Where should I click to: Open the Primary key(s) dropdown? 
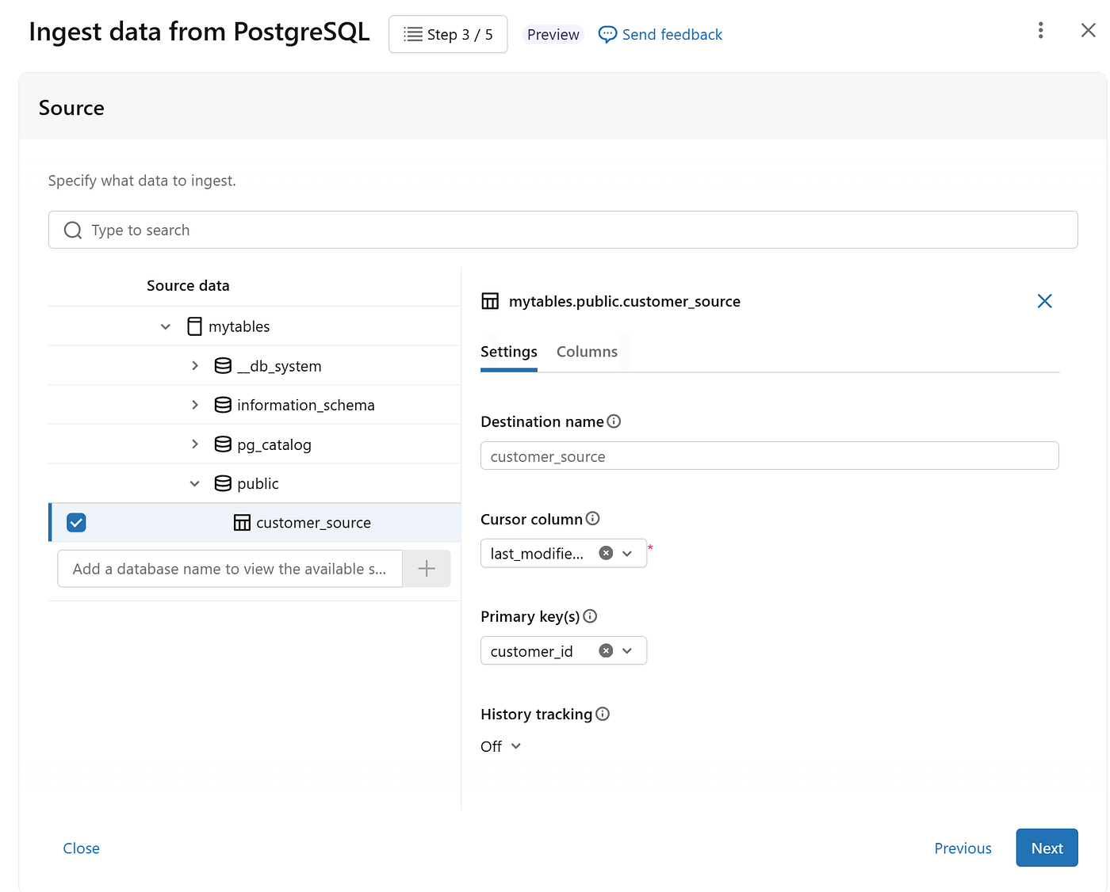point(627,650)
